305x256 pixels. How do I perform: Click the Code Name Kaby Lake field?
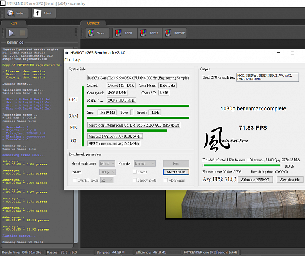tap(167, 85)
